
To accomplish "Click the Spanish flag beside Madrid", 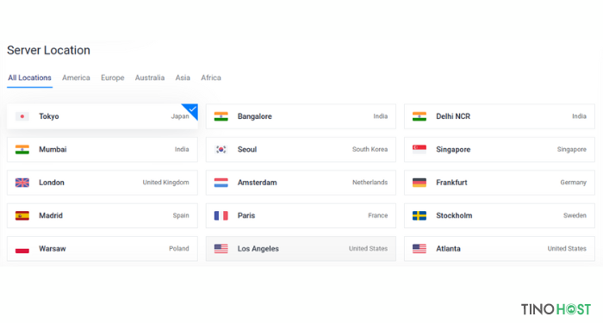I will (x=22, y=215).
